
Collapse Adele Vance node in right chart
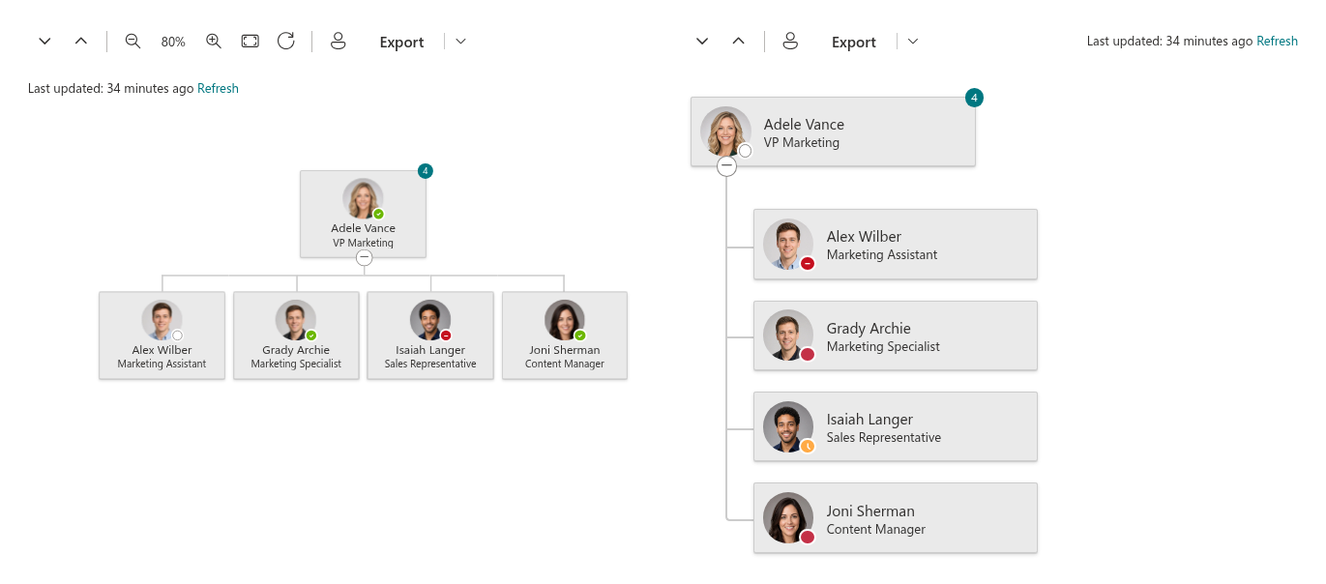click(x=726, y=166)
